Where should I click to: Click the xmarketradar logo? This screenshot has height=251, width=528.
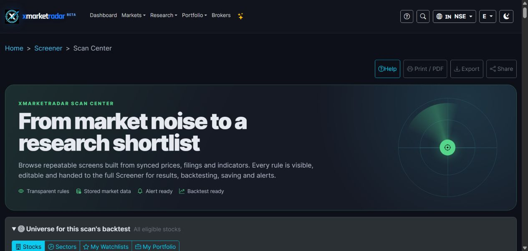tap(40, 16)
